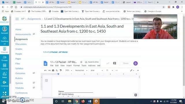Open the document activity trend icon
This screenshot has height=104, width=185.
click(108, 63)
